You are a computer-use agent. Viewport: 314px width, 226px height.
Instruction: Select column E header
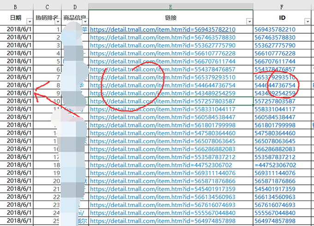(x=171, y=7)
